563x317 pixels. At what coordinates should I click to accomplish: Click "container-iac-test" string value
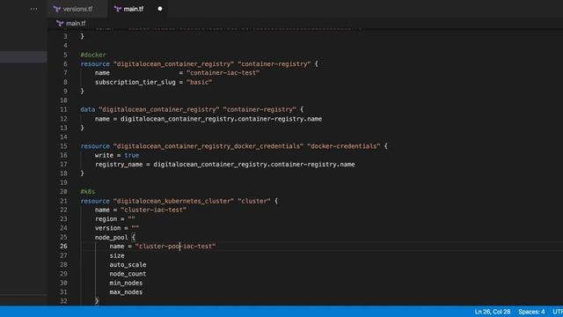pyautogui.click(x=223, y=73)
